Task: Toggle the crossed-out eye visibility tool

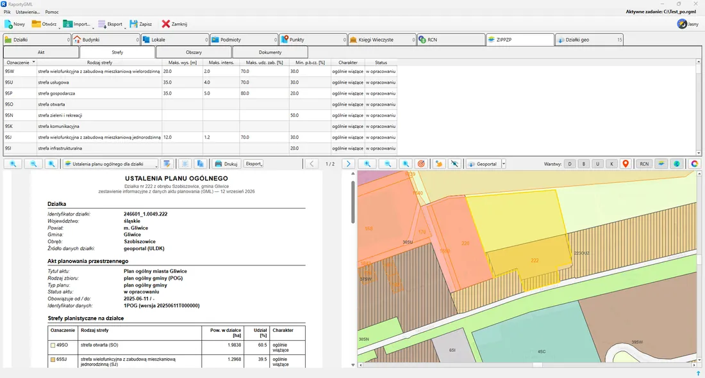Action: 454,164
